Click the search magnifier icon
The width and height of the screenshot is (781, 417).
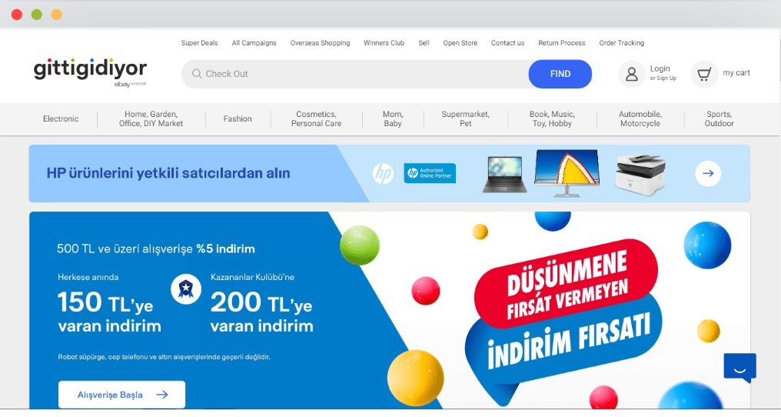click(x=197, y=74)
